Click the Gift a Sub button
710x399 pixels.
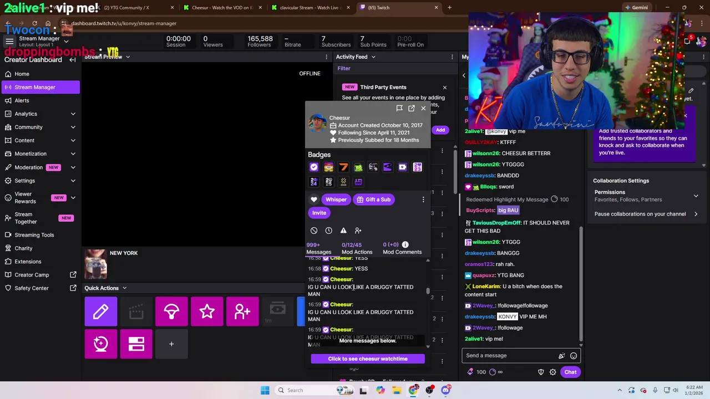[373, 199]
